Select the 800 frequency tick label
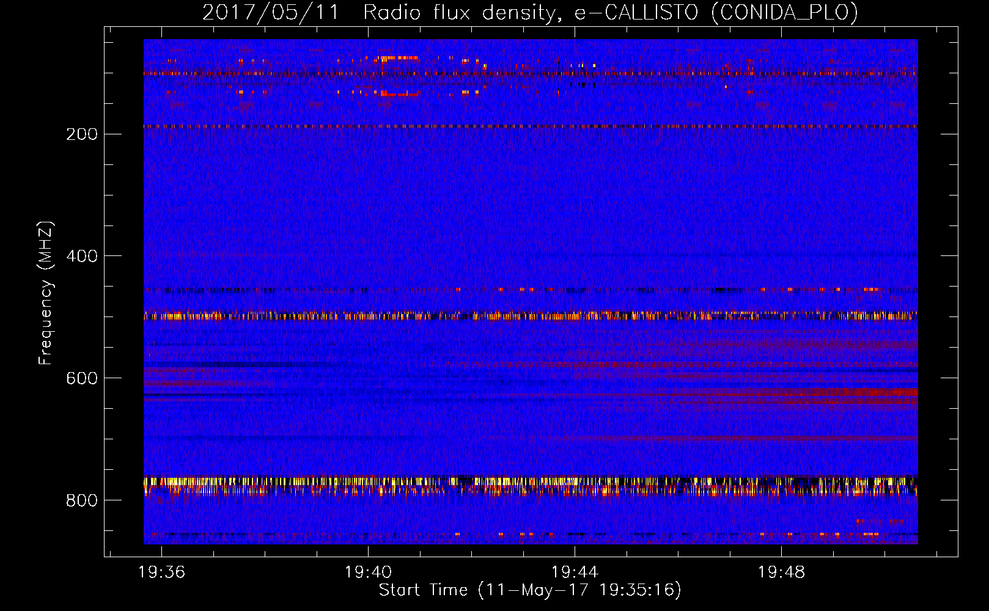 point(81,500)
